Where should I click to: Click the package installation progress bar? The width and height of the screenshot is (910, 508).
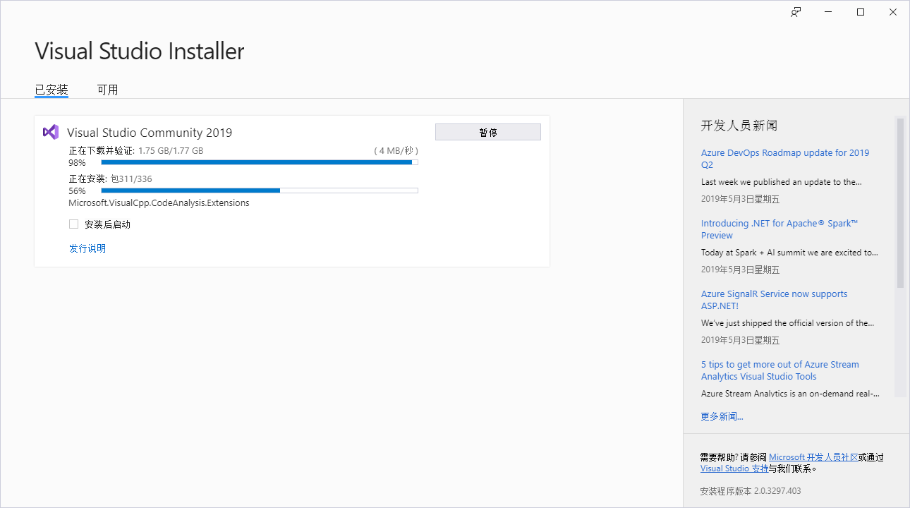pos(259,190)
